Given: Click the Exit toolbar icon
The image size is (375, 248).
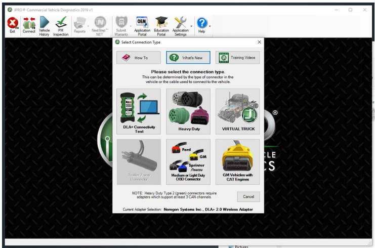Looking at the screenshot, I should [x=13, y=25].
